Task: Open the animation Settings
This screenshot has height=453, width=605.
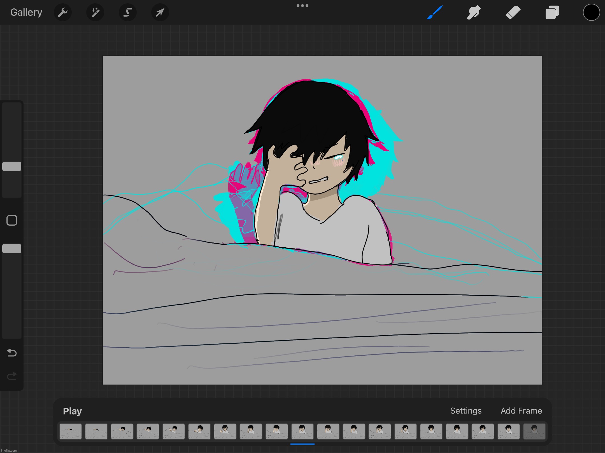Action: pos(466,411)
